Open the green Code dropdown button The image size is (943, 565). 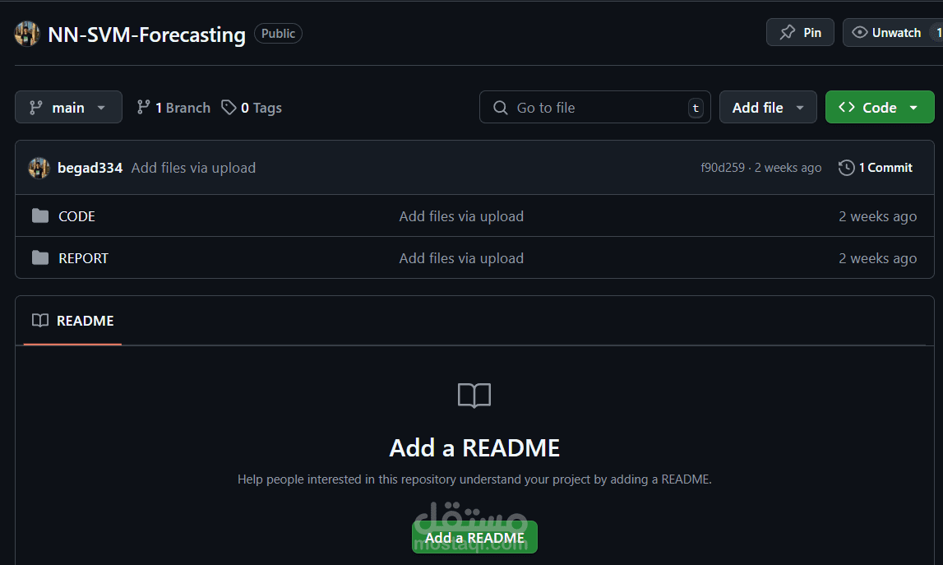(880, 107)
